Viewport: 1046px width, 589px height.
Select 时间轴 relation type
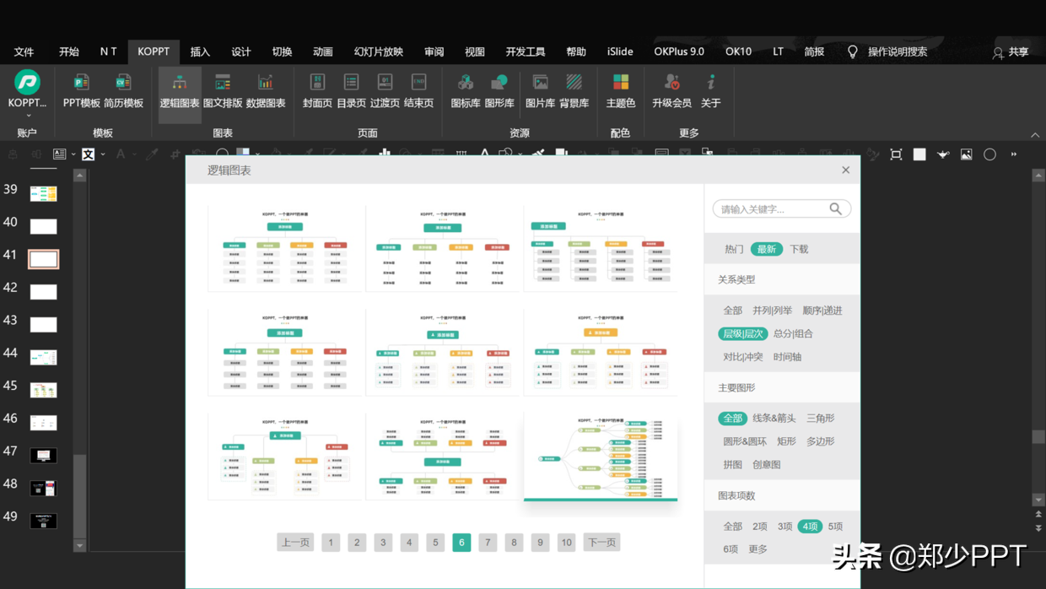point(787,357)
